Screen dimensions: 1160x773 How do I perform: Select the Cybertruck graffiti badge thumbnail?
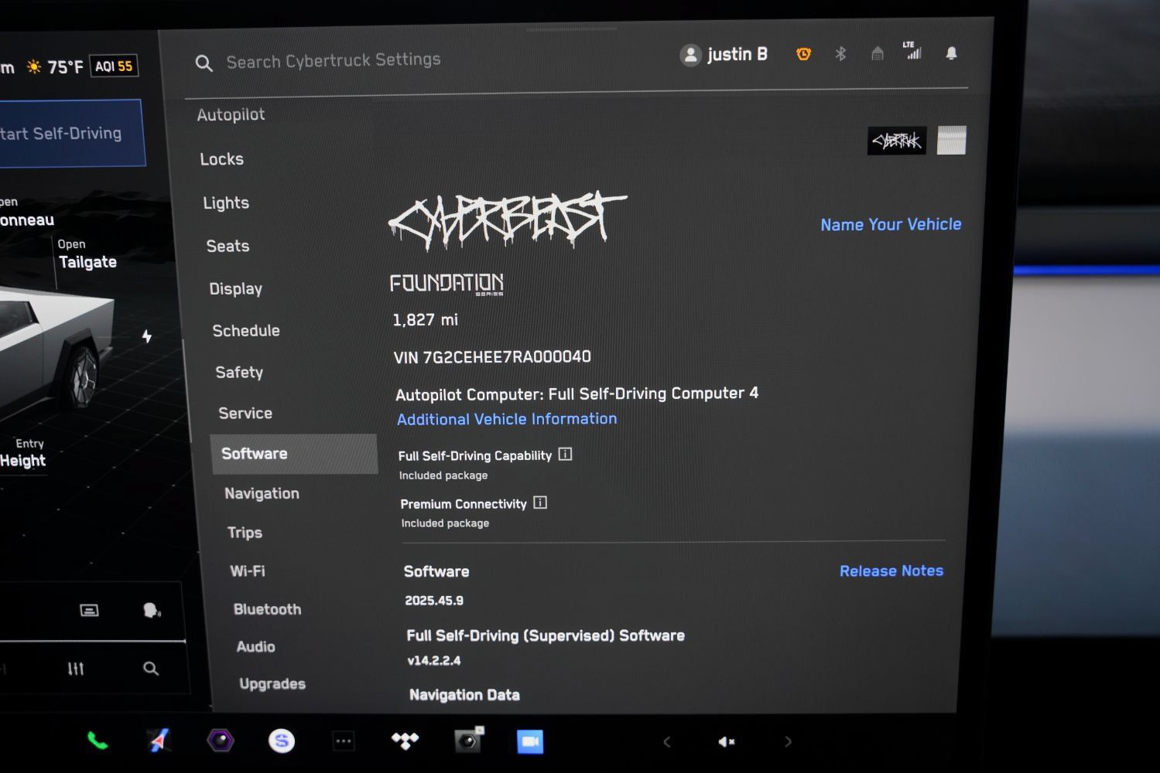coord(897,141)
